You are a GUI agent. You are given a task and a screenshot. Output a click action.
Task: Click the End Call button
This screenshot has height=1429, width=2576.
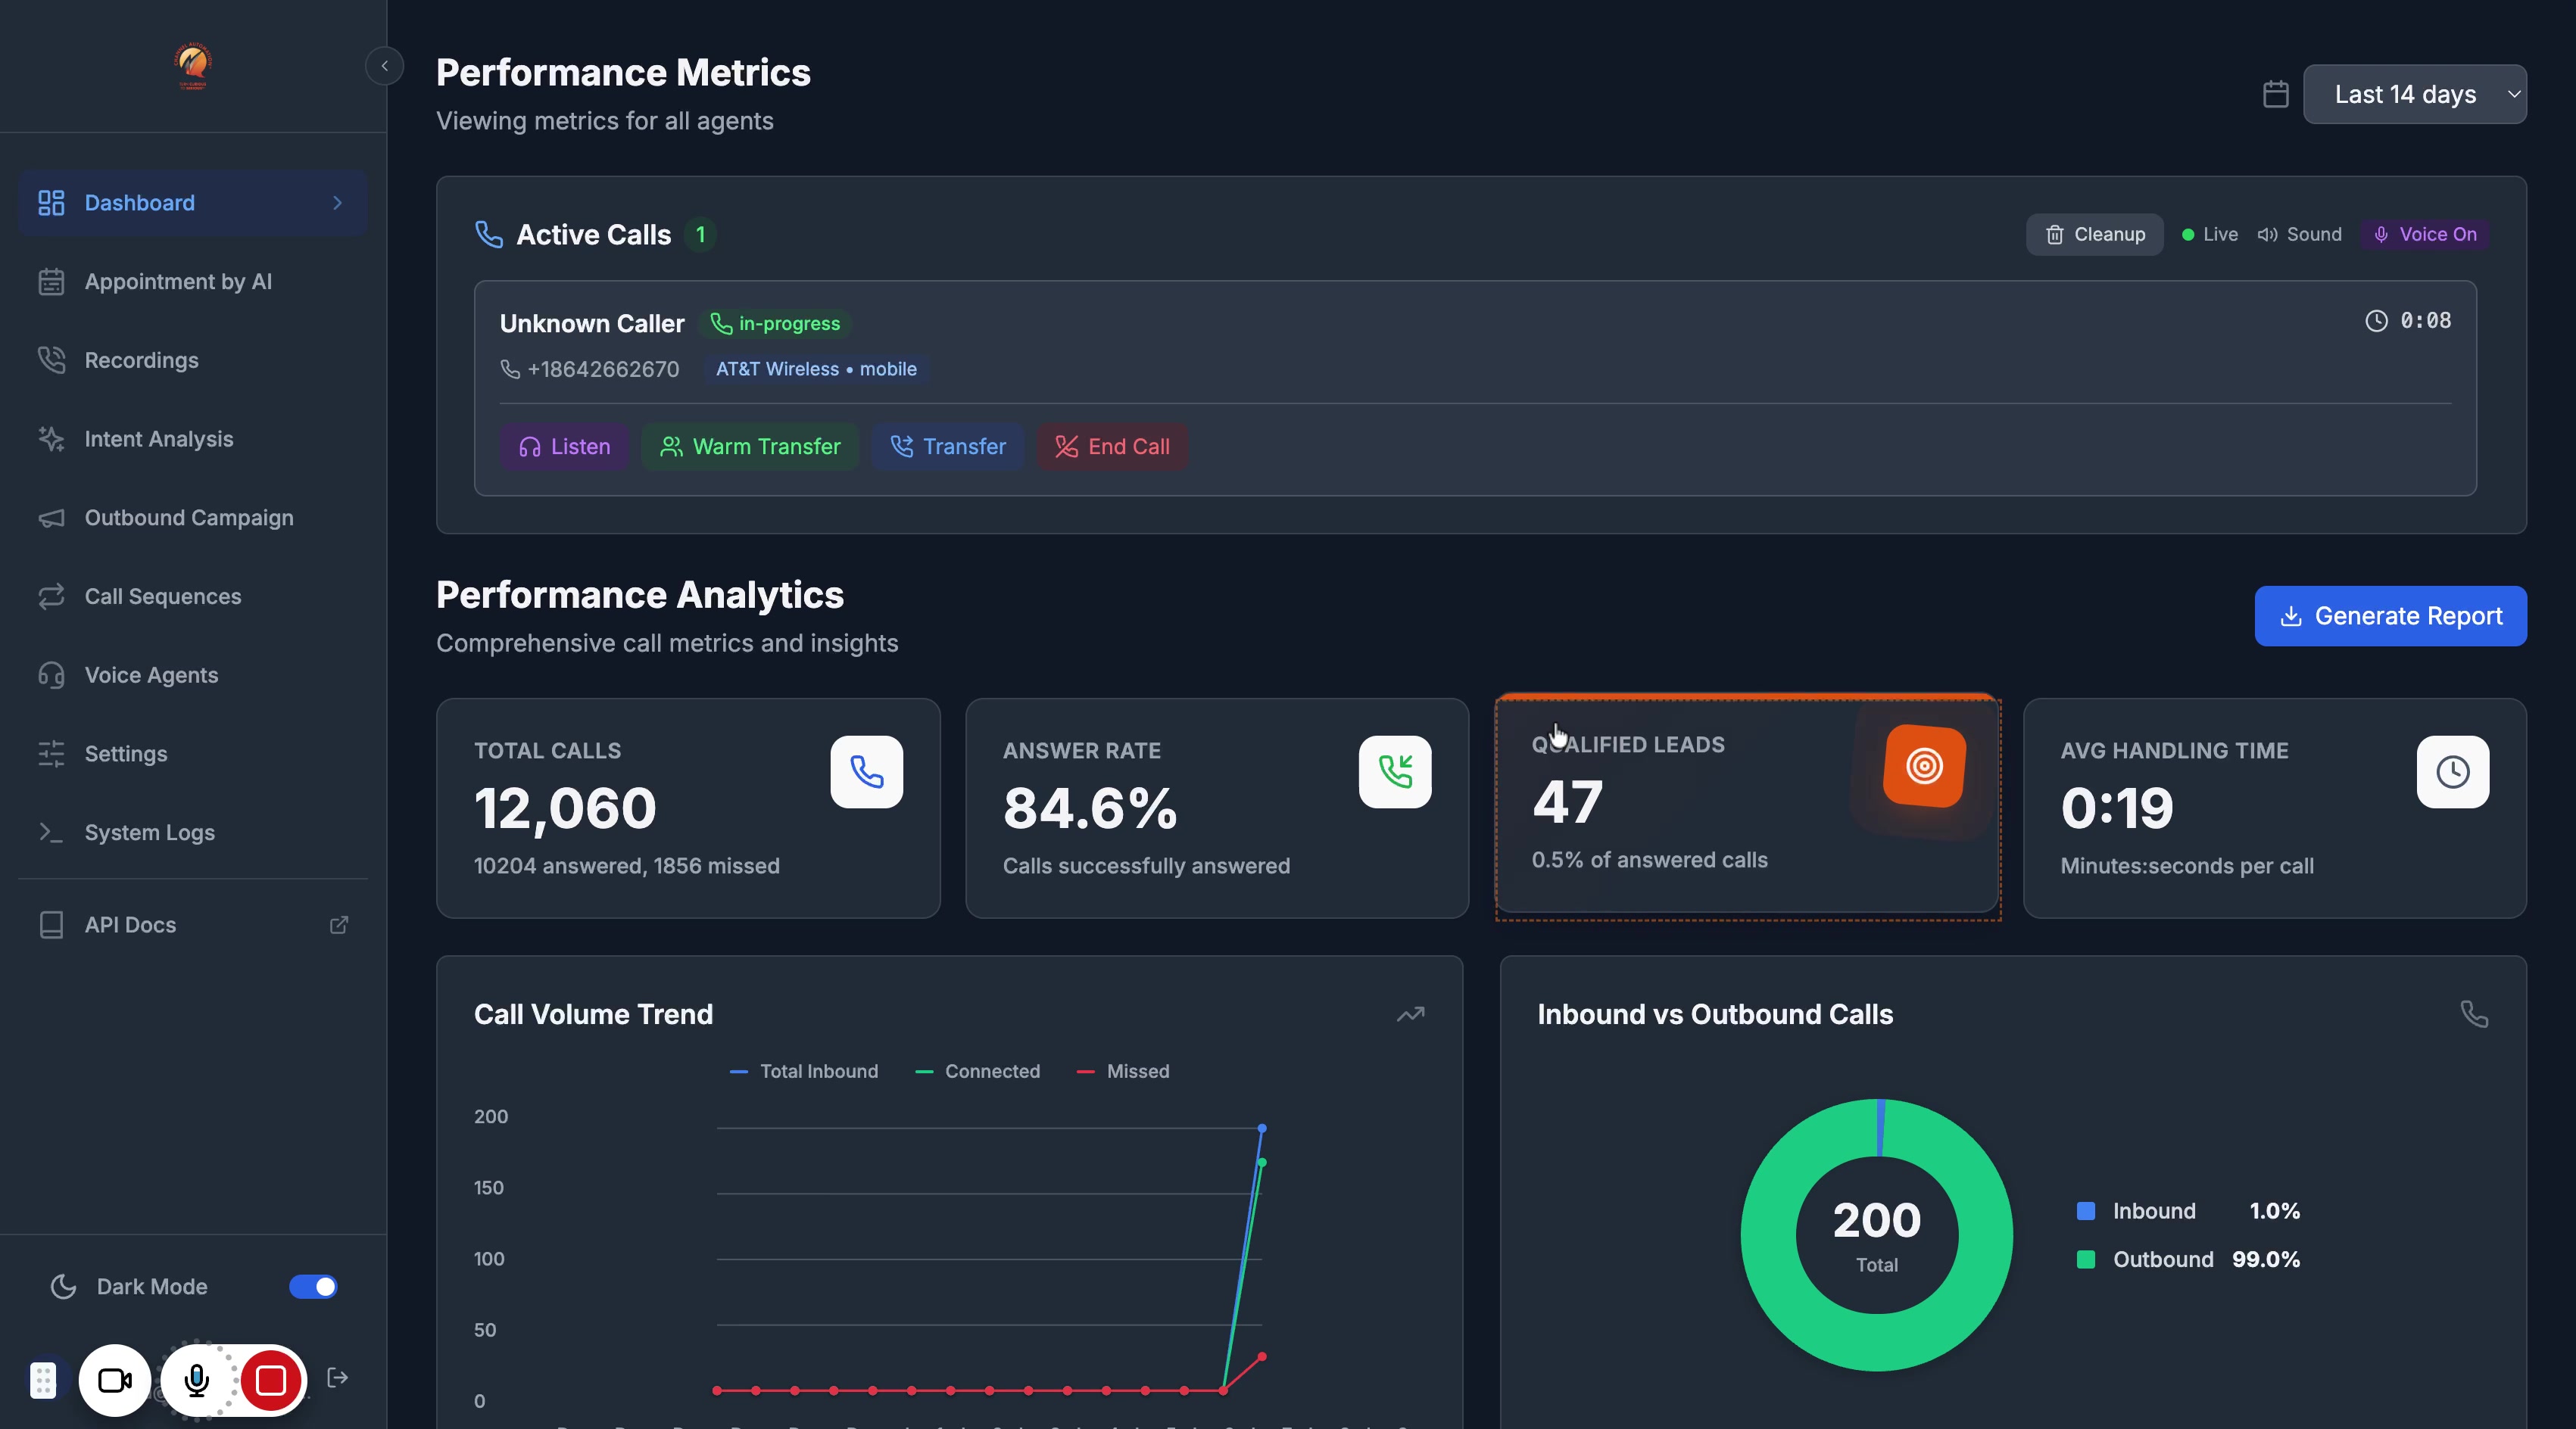[x=1112, y=447]
